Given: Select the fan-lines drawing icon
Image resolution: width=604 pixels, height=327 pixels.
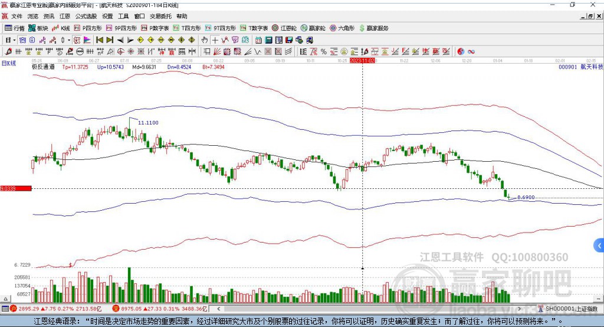Looking at the screenshot, I should click(x=217, y=52).
